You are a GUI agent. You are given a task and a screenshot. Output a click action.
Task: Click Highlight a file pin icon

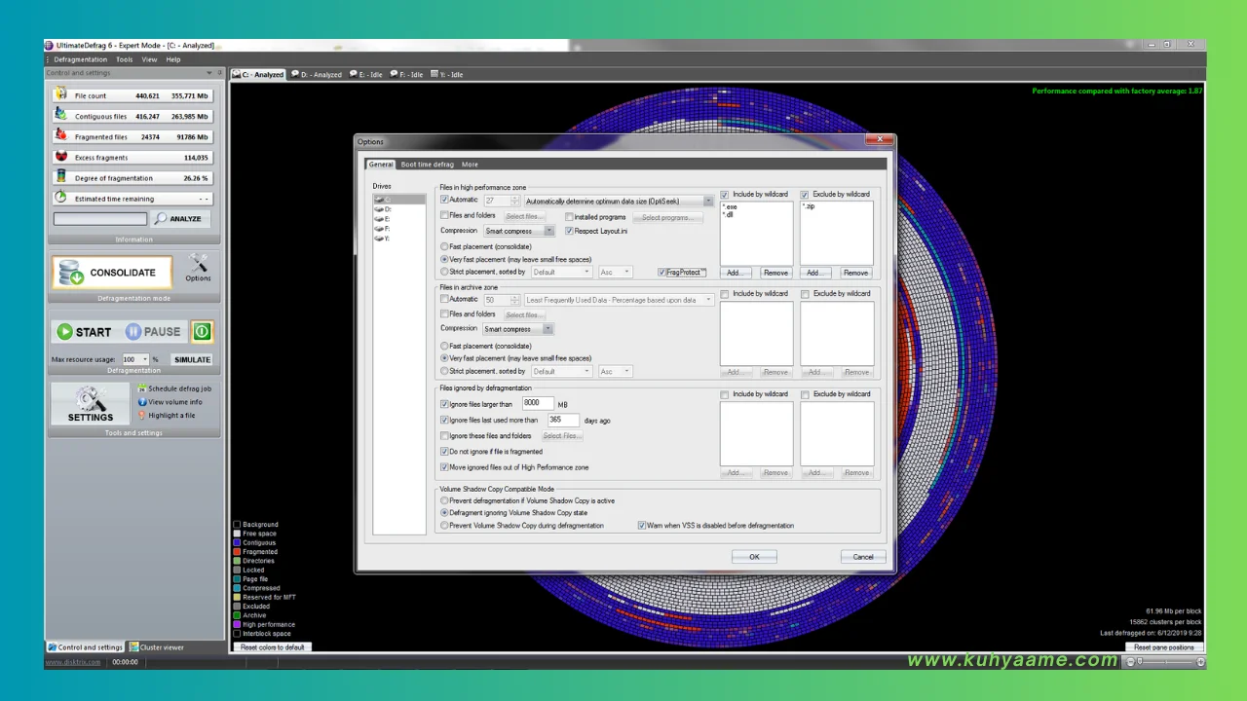click(x=142, y=415)
